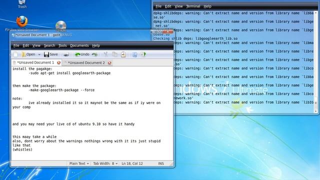Viewport: 320px width, 180px height.
Task: Select the Firefox Web Browser desktop icon
Action: pyautogui.click(x=22, y=24)
